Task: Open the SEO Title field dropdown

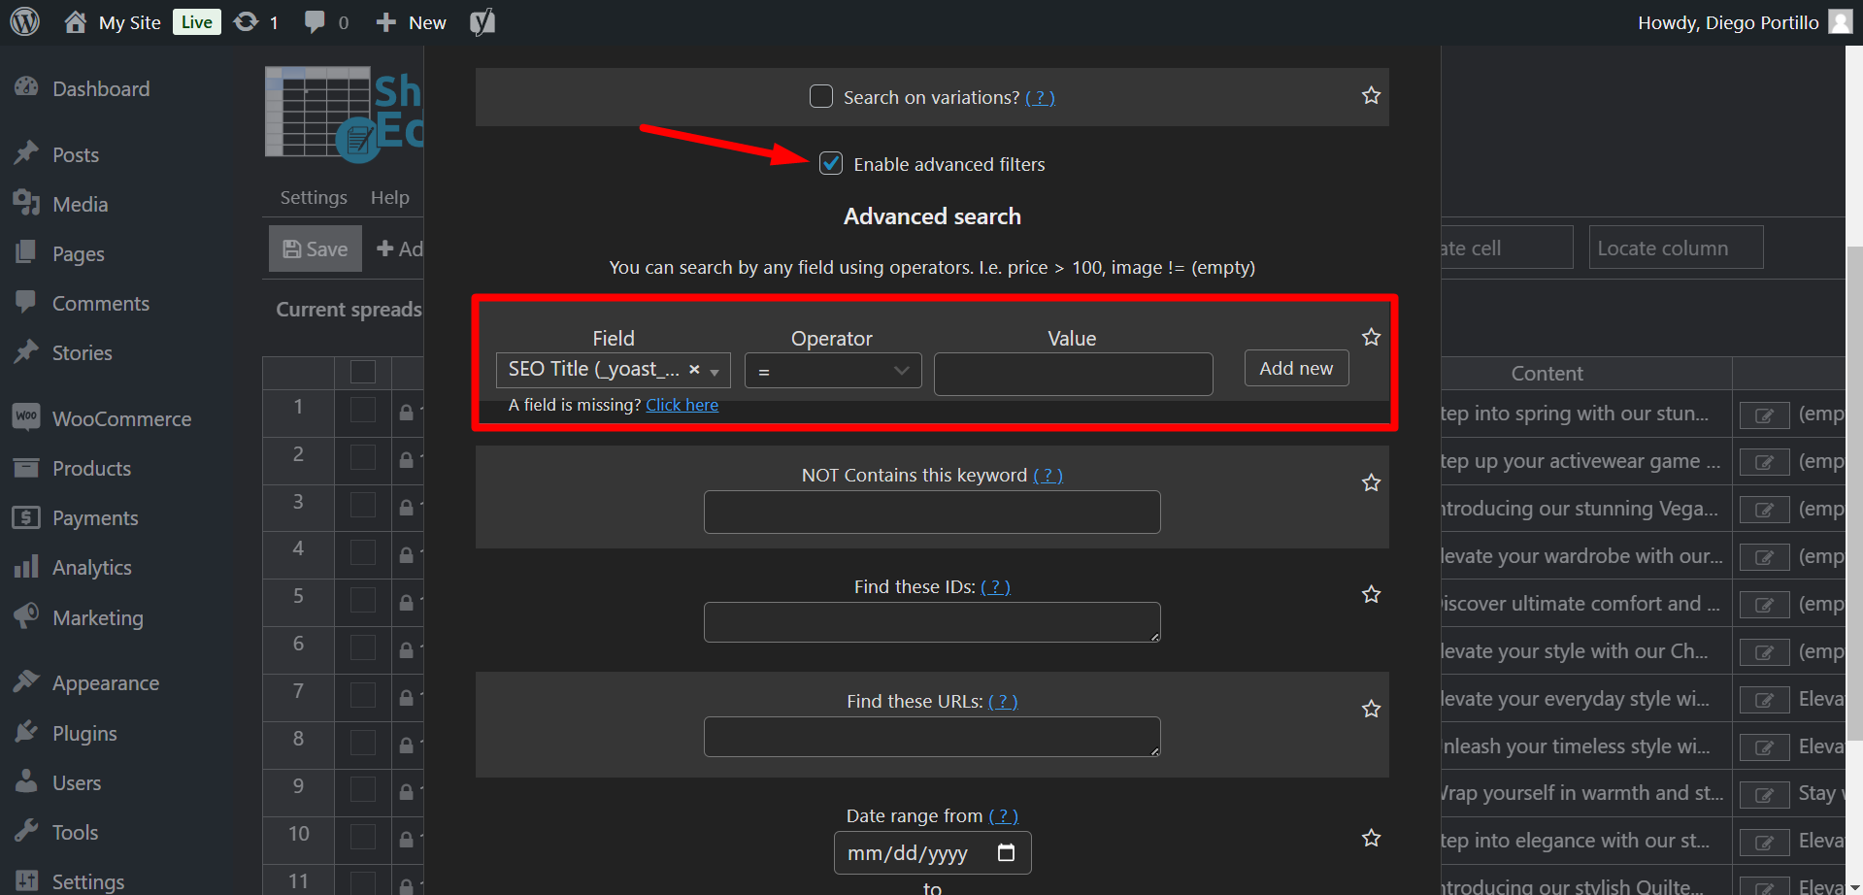Action: click(715, 371)
